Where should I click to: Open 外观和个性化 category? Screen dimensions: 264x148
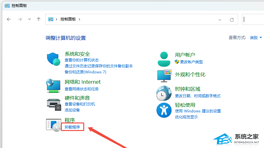click(x=190, y=75)
